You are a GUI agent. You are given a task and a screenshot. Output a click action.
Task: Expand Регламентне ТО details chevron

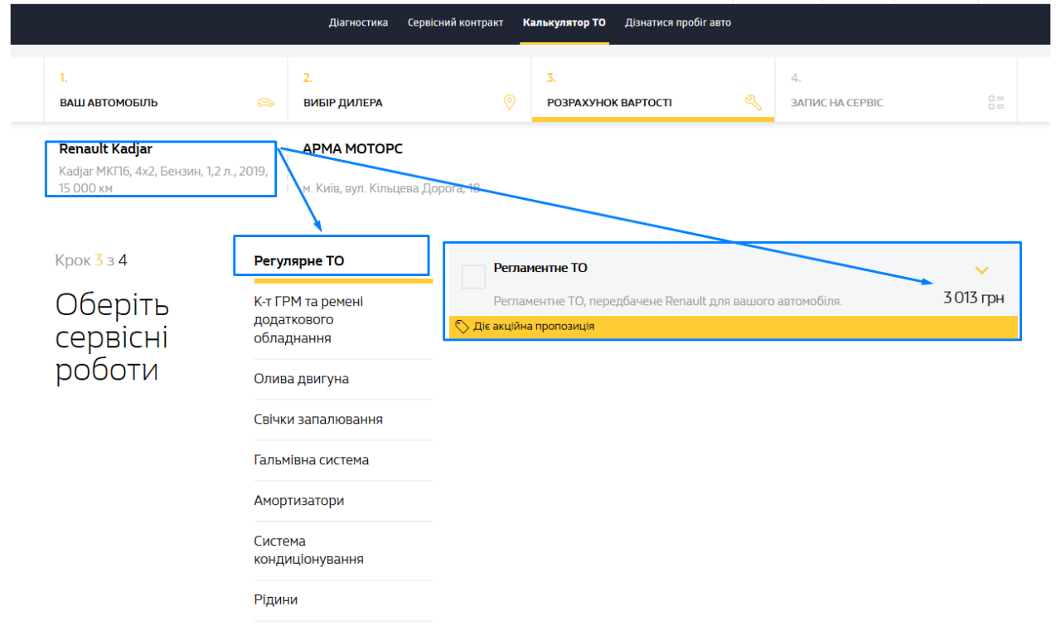(x=982, y=270)
